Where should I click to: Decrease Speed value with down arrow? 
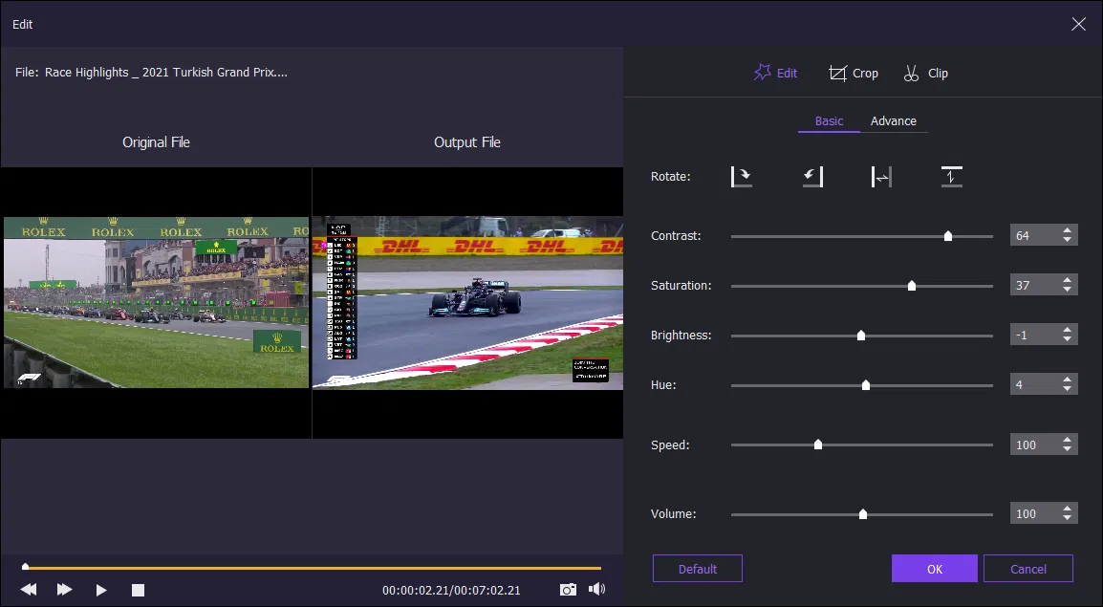coord(1067,449)
